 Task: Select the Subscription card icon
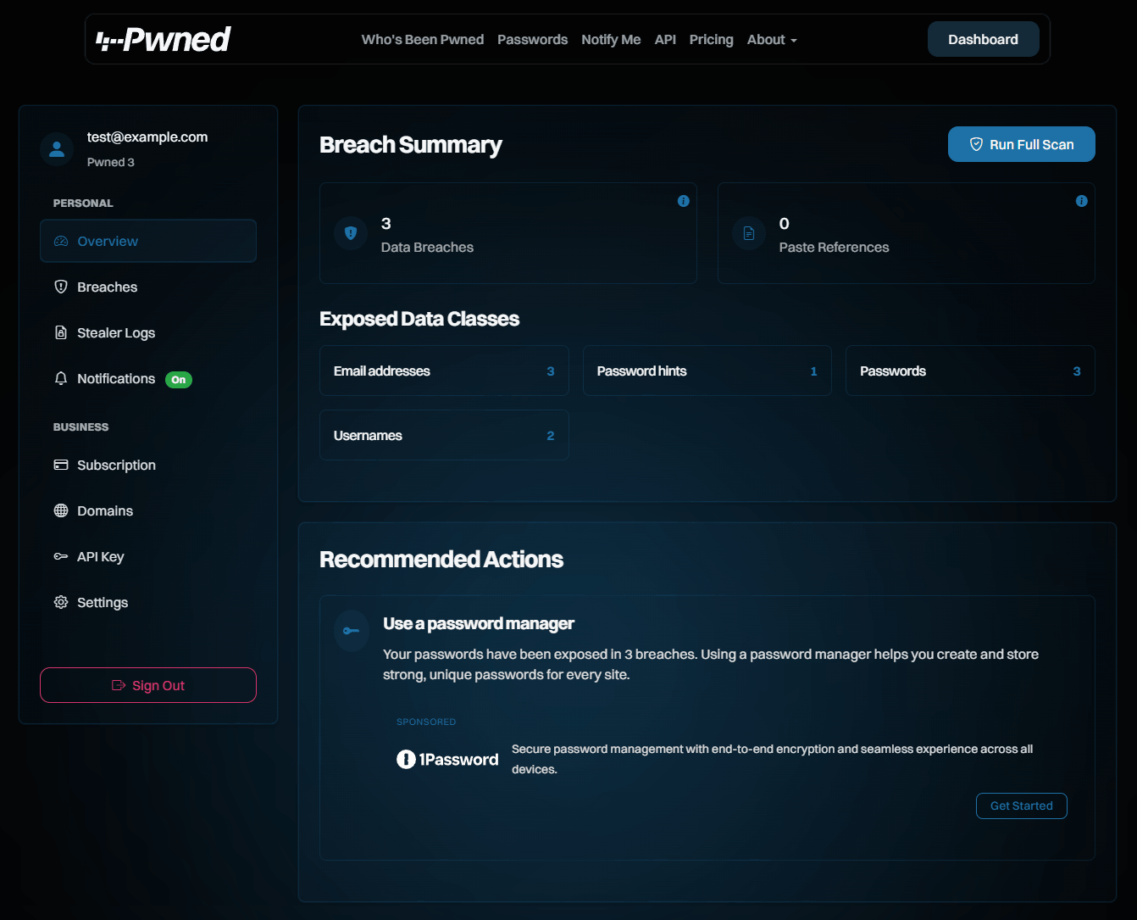[60, 465]
